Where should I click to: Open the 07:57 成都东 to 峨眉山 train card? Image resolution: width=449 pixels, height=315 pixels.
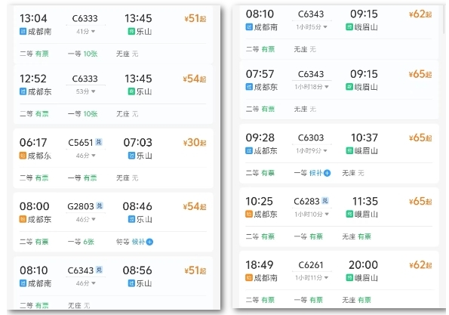(339, 90)
